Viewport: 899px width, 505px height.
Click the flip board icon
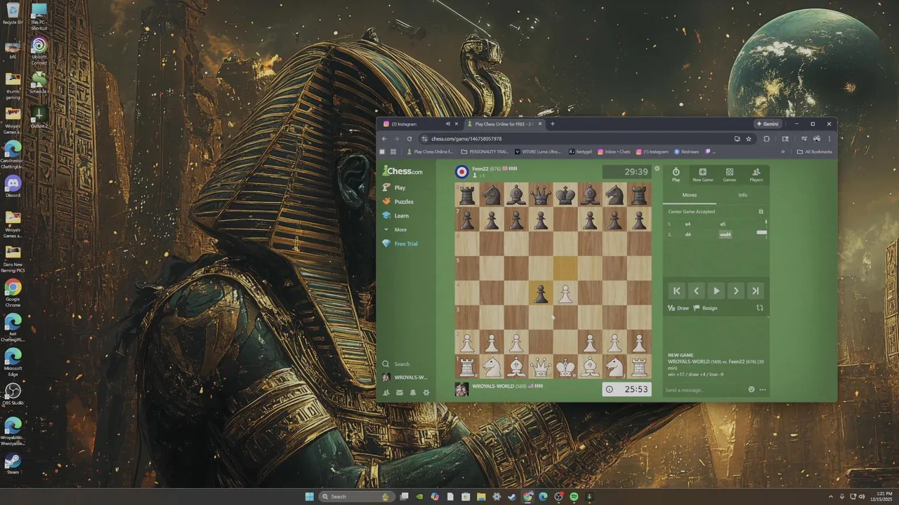tap(760, 308)
